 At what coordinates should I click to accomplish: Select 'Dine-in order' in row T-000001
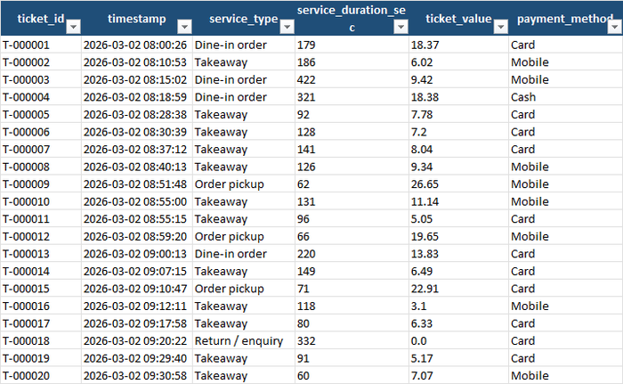[x=244, y=45]
